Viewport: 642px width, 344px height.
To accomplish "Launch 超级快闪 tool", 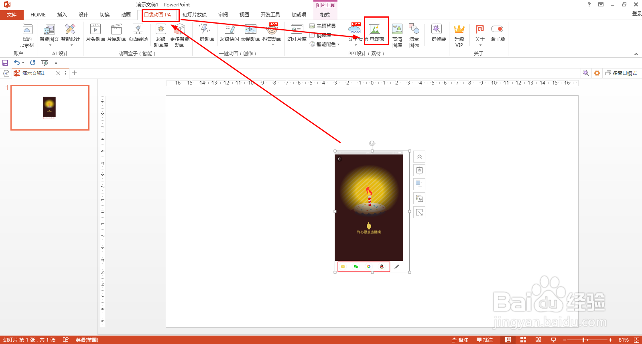I will (230, 33).
